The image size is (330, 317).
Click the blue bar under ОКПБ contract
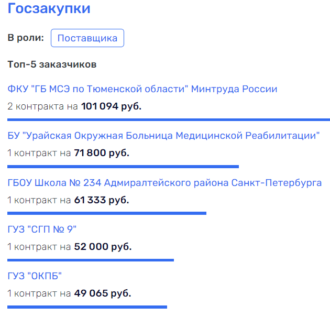tap(87, 307)
